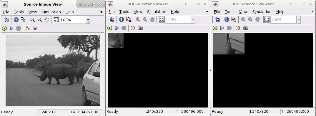Run simulation in Source Image View
This screenshot has width=316, height=116.
pyautogui.click(x=4, y=29)
